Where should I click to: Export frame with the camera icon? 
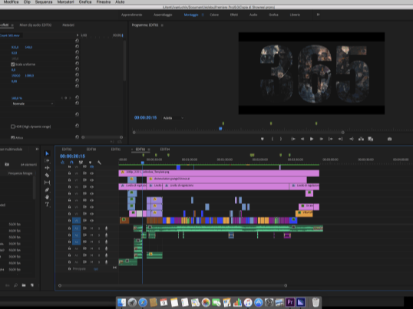pos(389,139)
